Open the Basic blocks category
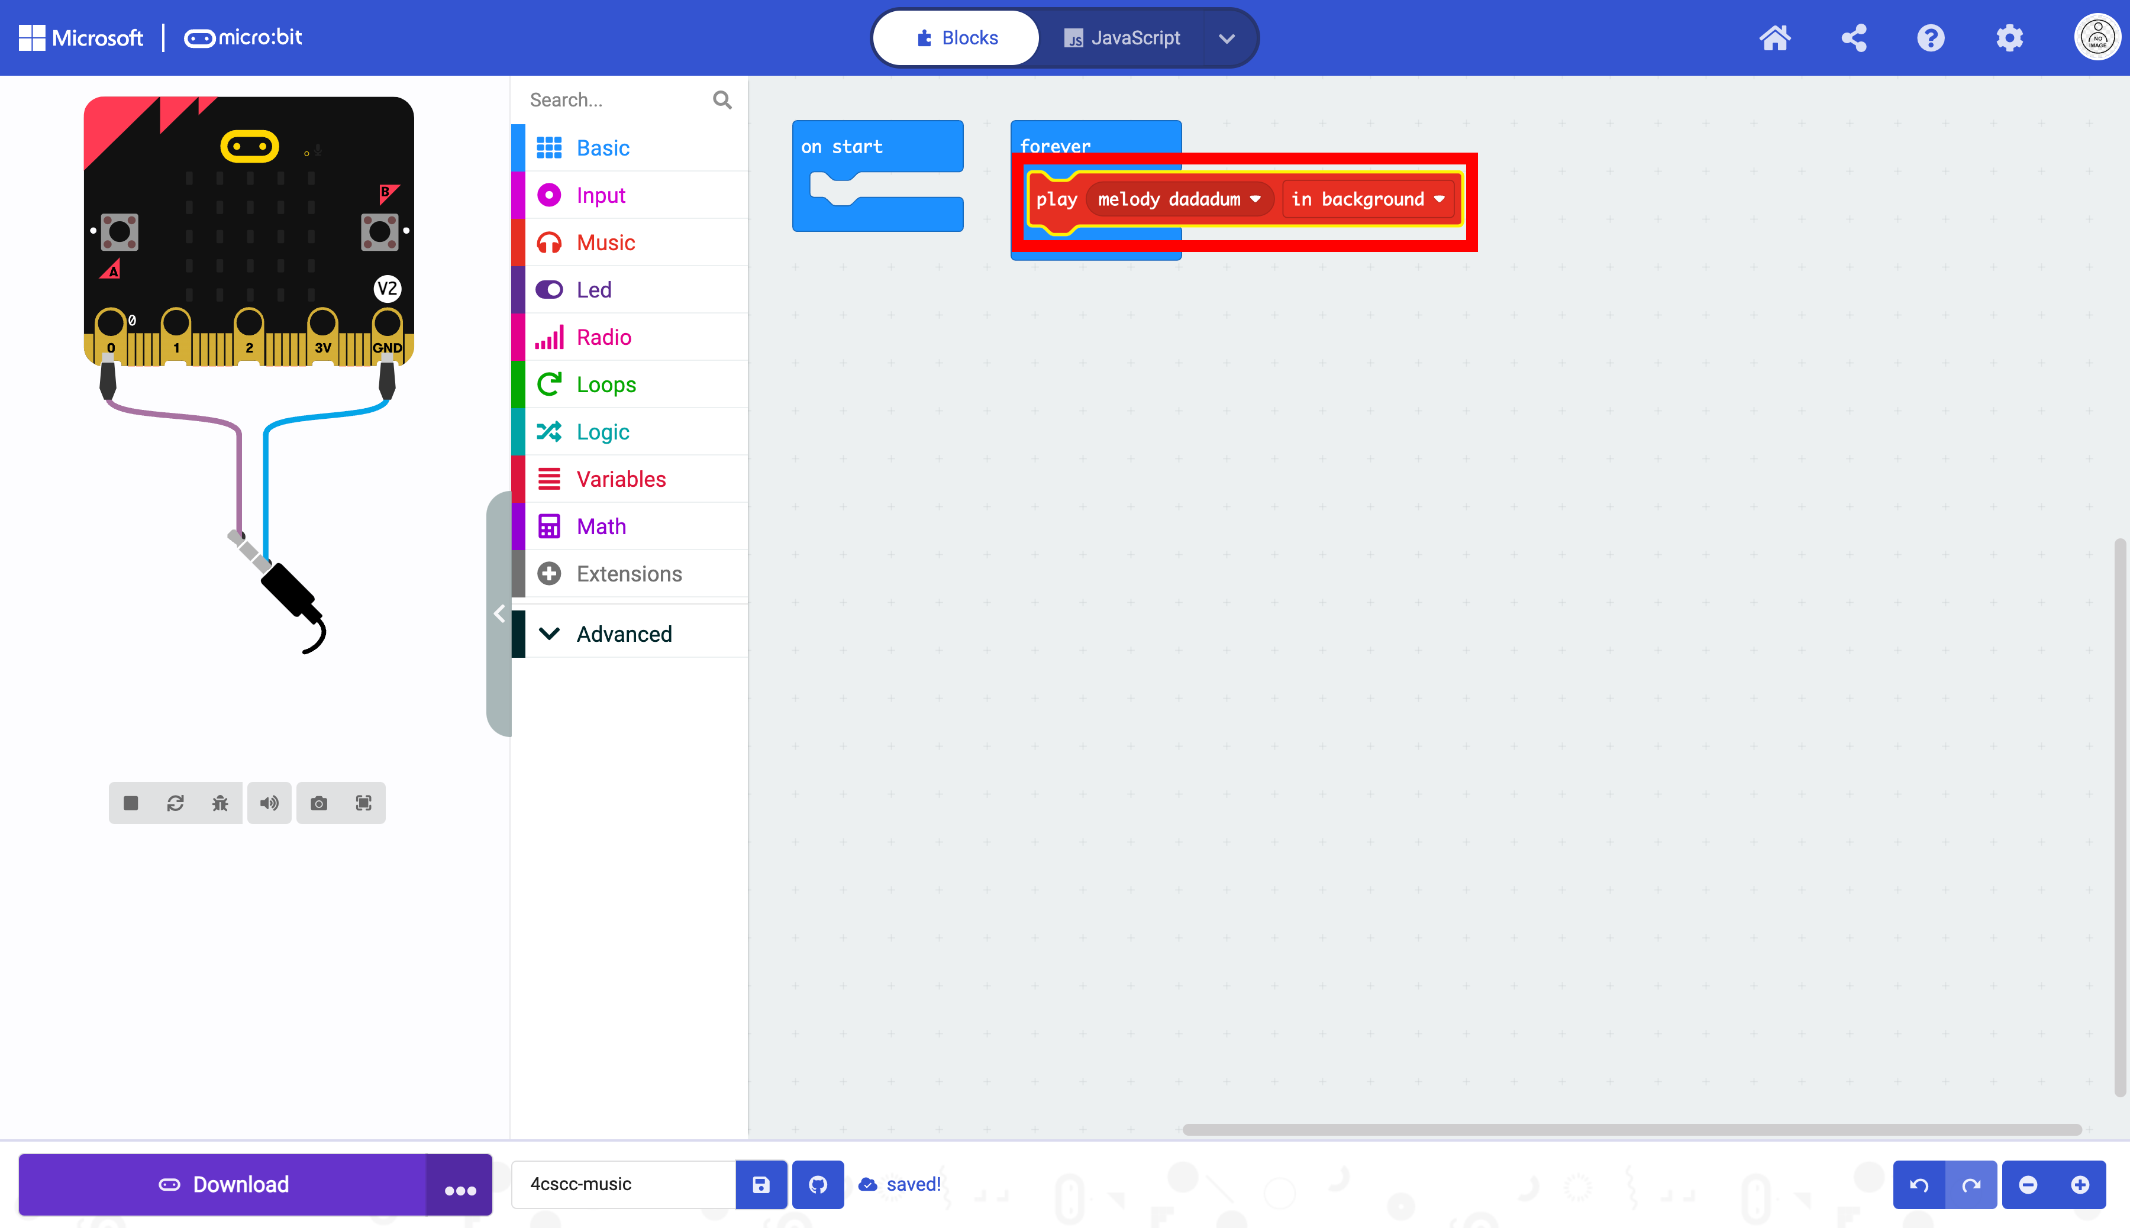 point(630,148)
